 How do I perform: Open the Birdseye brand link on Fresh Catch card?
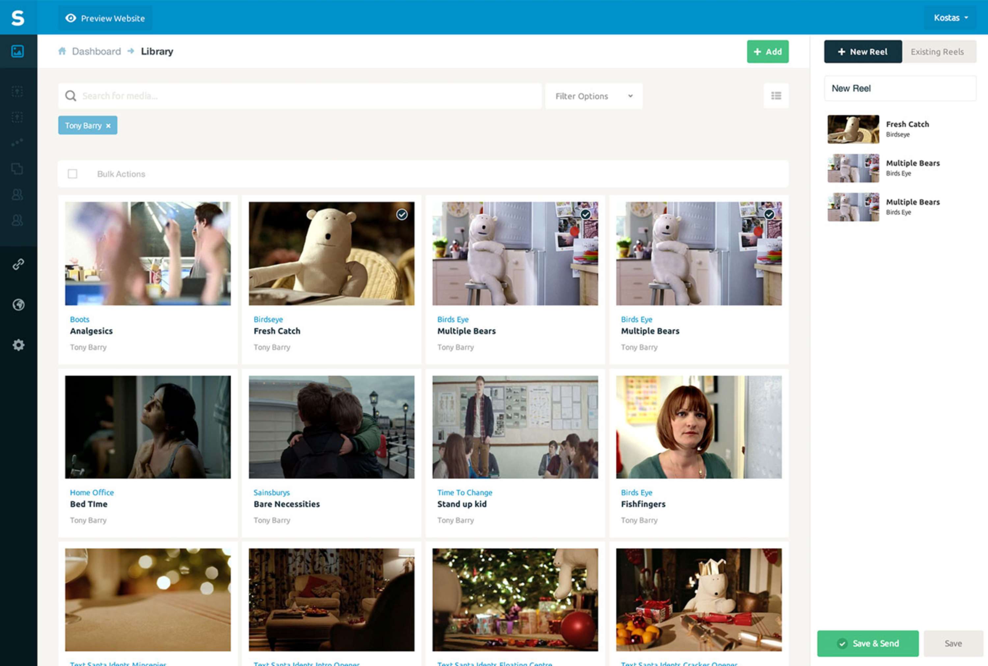[268, 319]
